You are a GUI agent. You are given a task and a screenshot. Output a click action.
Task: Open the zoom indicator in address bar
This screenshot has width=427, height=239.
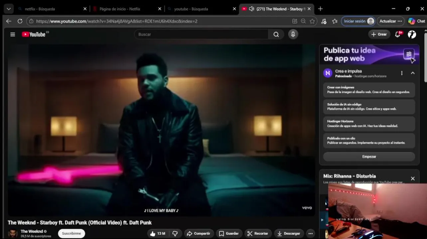(x=303, y=21)
